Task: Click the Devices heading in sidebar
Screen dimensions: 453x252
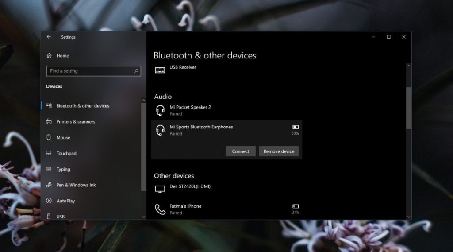Action: 54,86
